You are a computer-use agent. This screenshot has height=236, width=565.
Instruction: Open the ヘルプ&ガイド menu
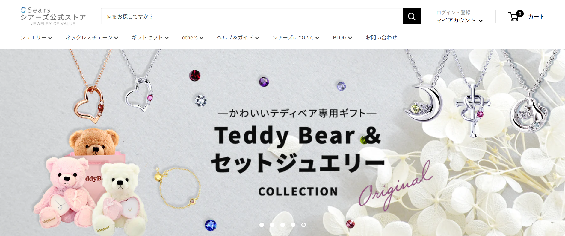coord(238,38)
